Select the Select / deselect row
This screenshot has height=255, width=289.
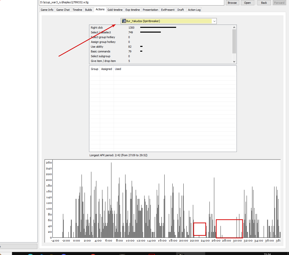click(x=160, y=32)
